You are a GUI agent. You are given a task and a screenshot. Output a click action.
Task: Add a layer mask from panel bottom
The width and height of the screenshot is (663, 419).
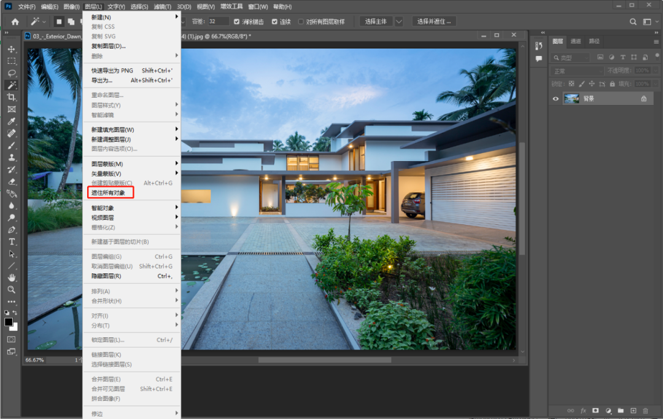point(595,410)
